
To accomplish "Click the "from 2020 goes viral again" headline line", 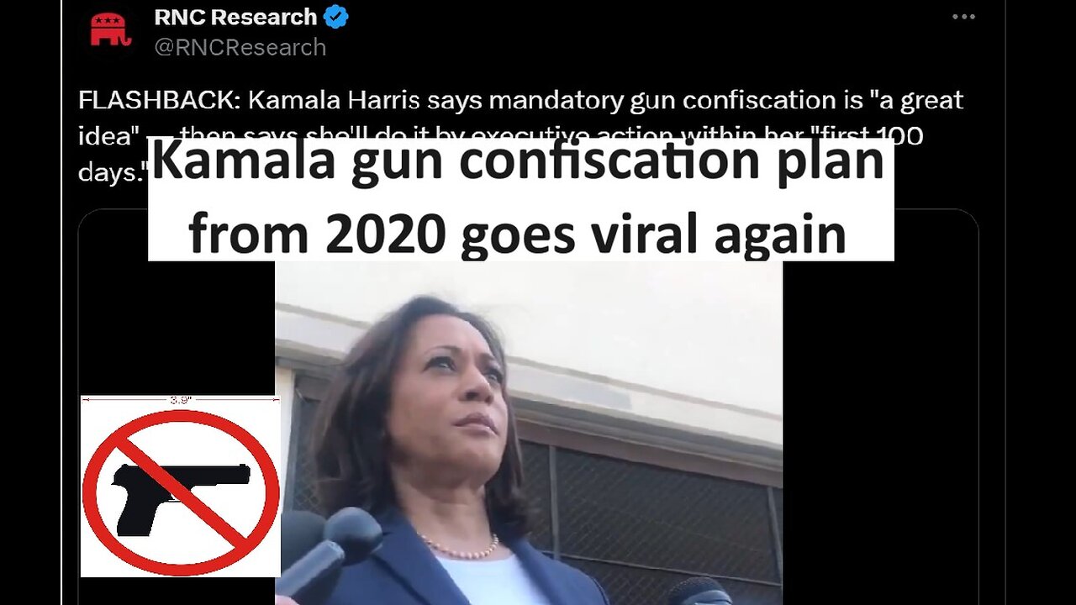I will click(518, 234).
